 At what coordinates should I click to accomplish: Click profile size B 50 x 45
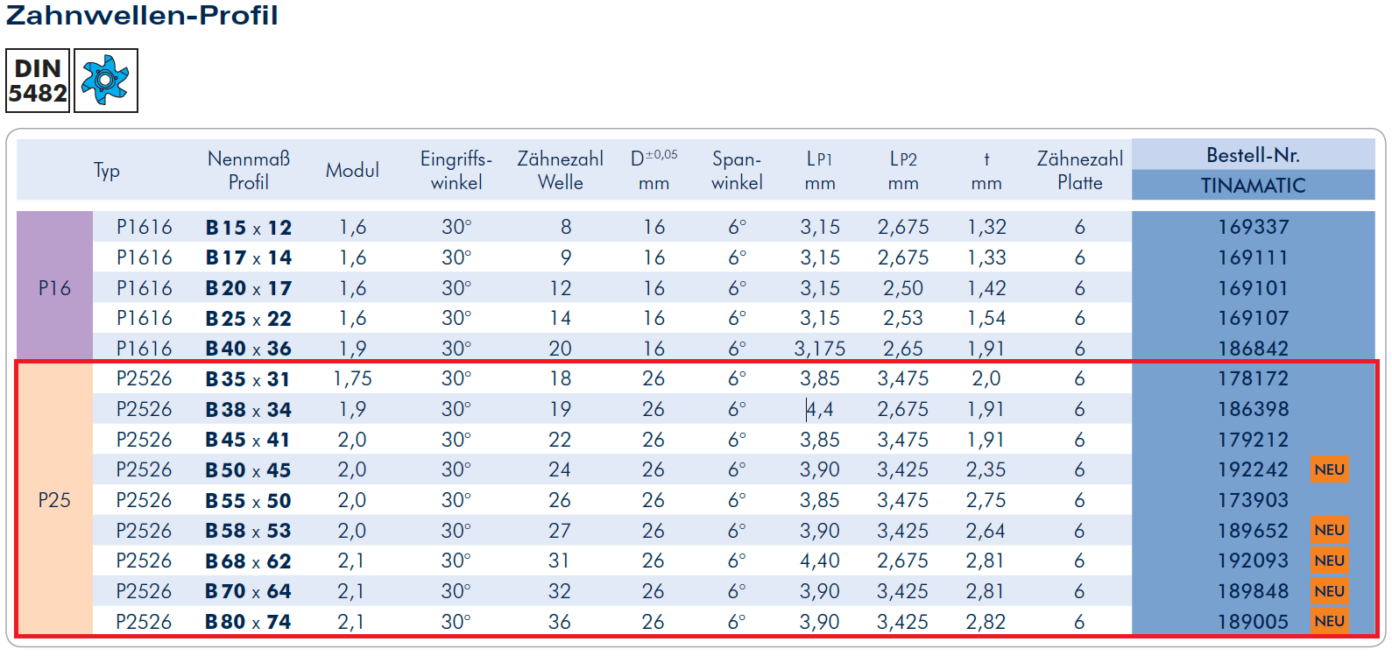[x=249, y=470]
